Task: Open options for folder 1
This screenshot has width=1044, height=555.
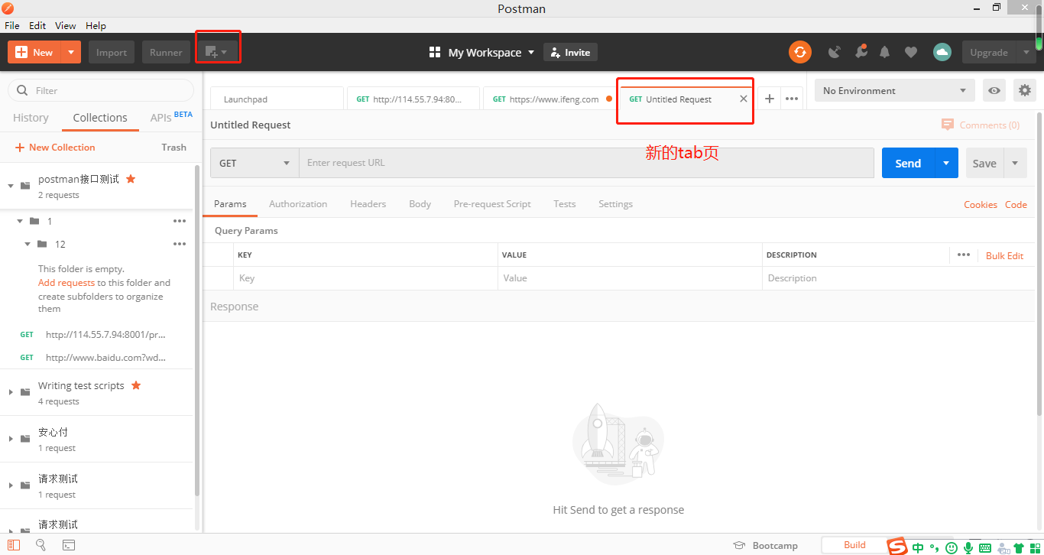Action: [x=180, y=221]
